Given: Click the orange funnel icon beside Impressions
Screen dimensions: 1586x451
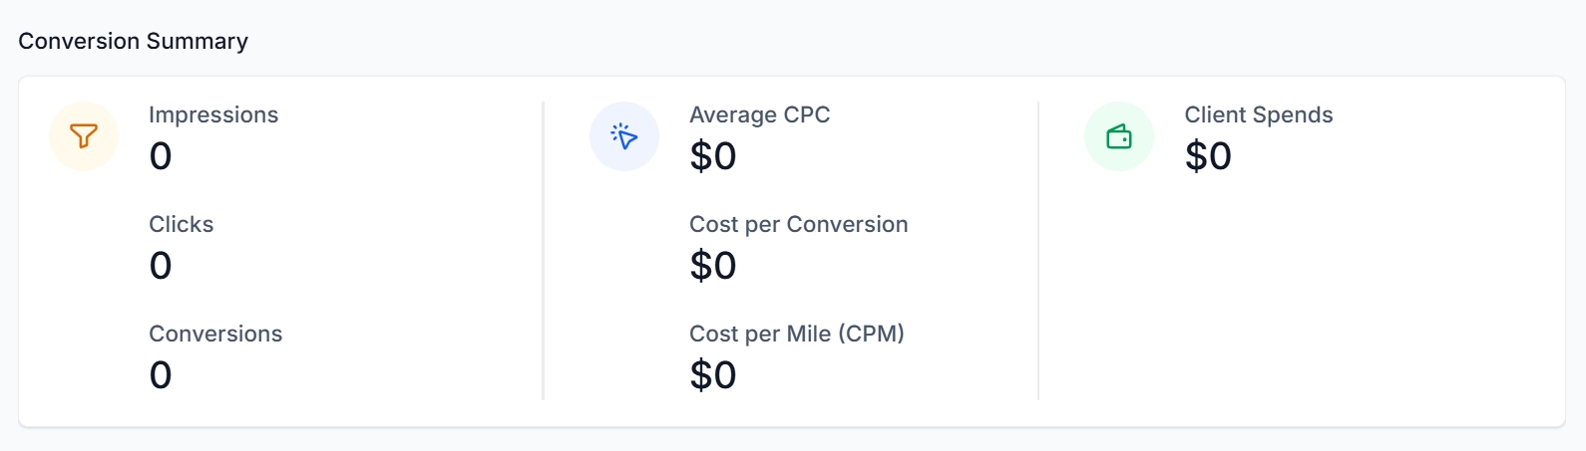Looking at the screenshot, I should click(x=84, y=136).
